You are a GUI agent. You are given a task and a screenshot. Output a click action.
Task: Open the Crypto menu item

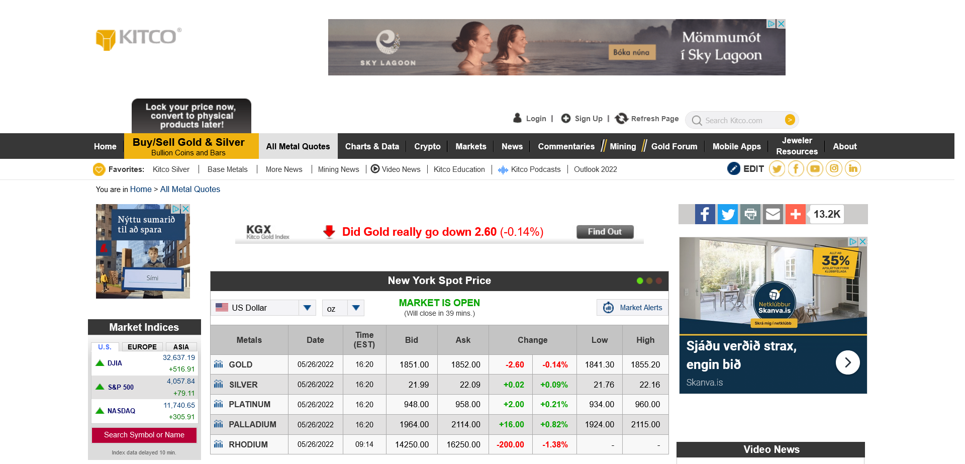[427, 146]
